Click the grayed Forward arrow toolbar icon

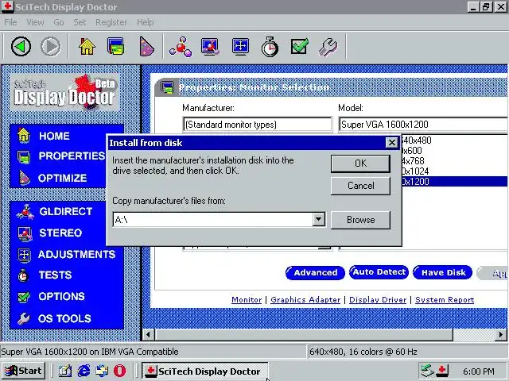[51, 47]
